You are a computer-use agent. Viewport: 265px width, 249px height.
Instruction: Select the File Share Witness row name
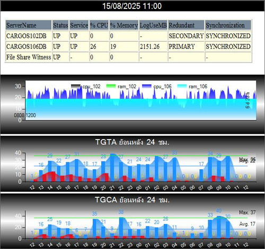29,57
